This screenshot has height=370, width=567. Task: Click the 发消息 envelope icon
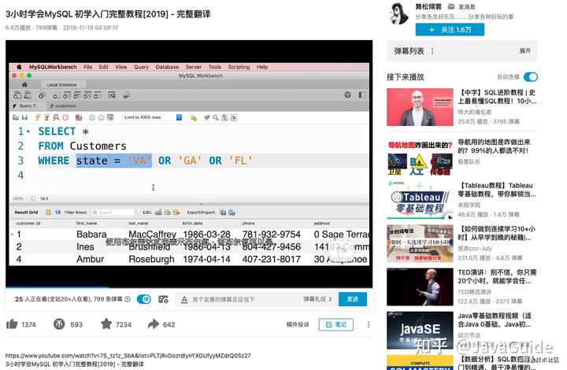(451, 6)
